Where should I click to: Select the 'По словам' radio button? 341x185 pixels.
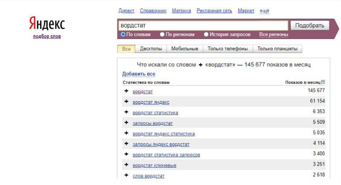[123, 35]
